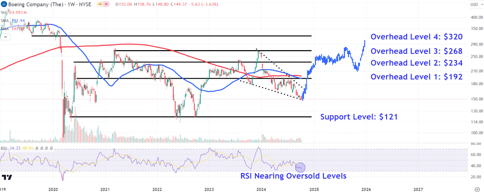Open the chart settings gear icon
This screenshot has width=484, height=192.
pyautogui.click(x=477, y=189)
